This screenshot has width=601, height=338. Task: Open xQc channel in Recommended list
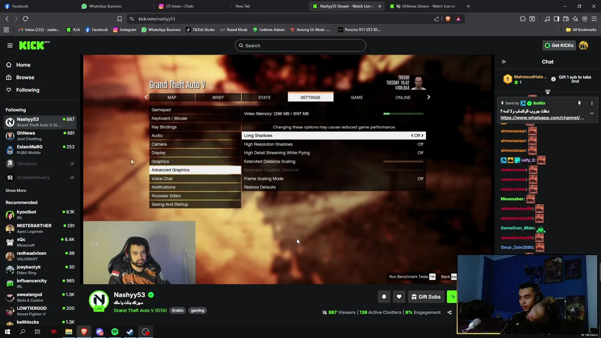[40, 242]
